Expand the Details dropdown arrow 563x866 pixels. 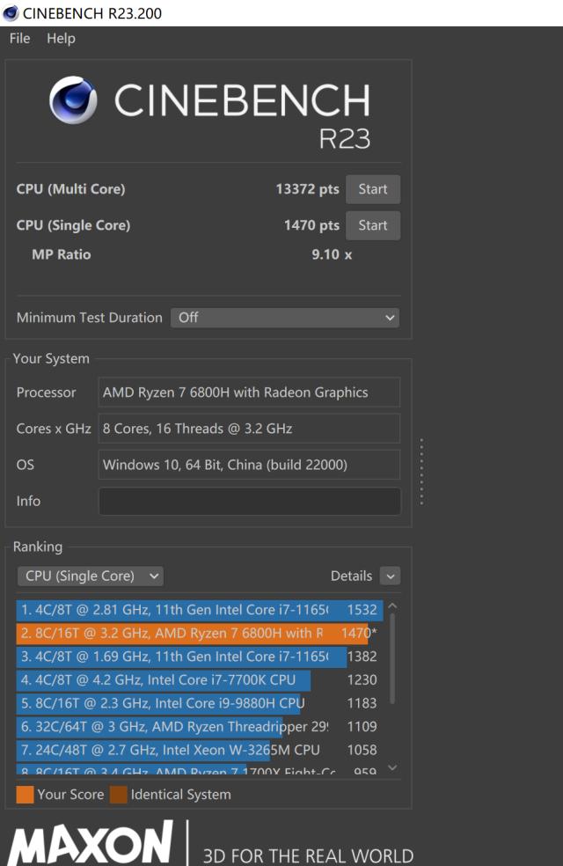391,576
